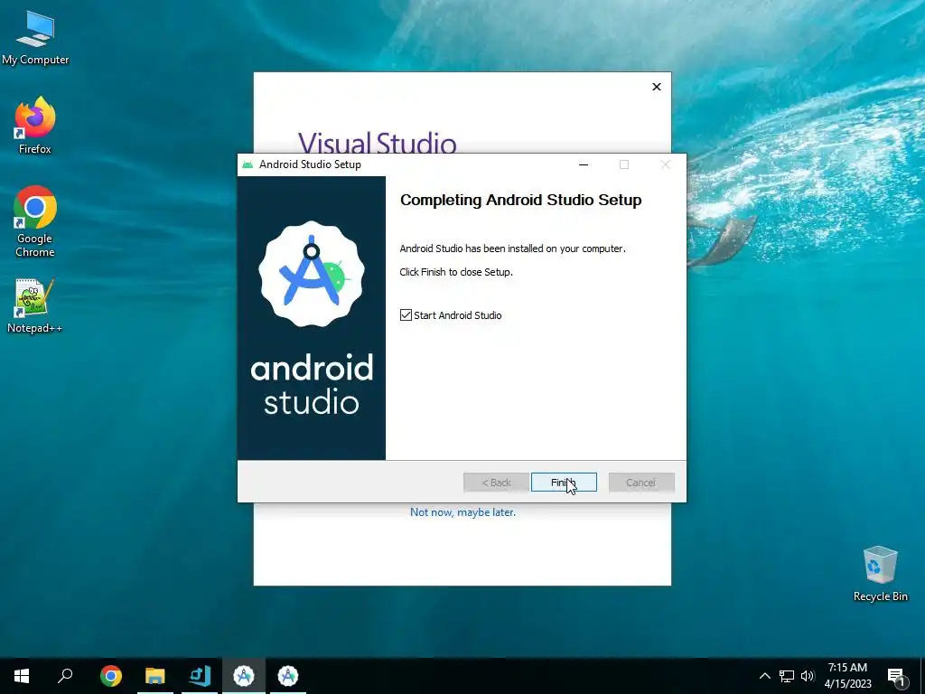The width and height of the screenshot is (925, 694).
Task: Minimize the Android Studio Setup window
Action: (584, 164)
